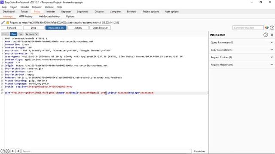Open the Decoder tab

click(99, 12)
